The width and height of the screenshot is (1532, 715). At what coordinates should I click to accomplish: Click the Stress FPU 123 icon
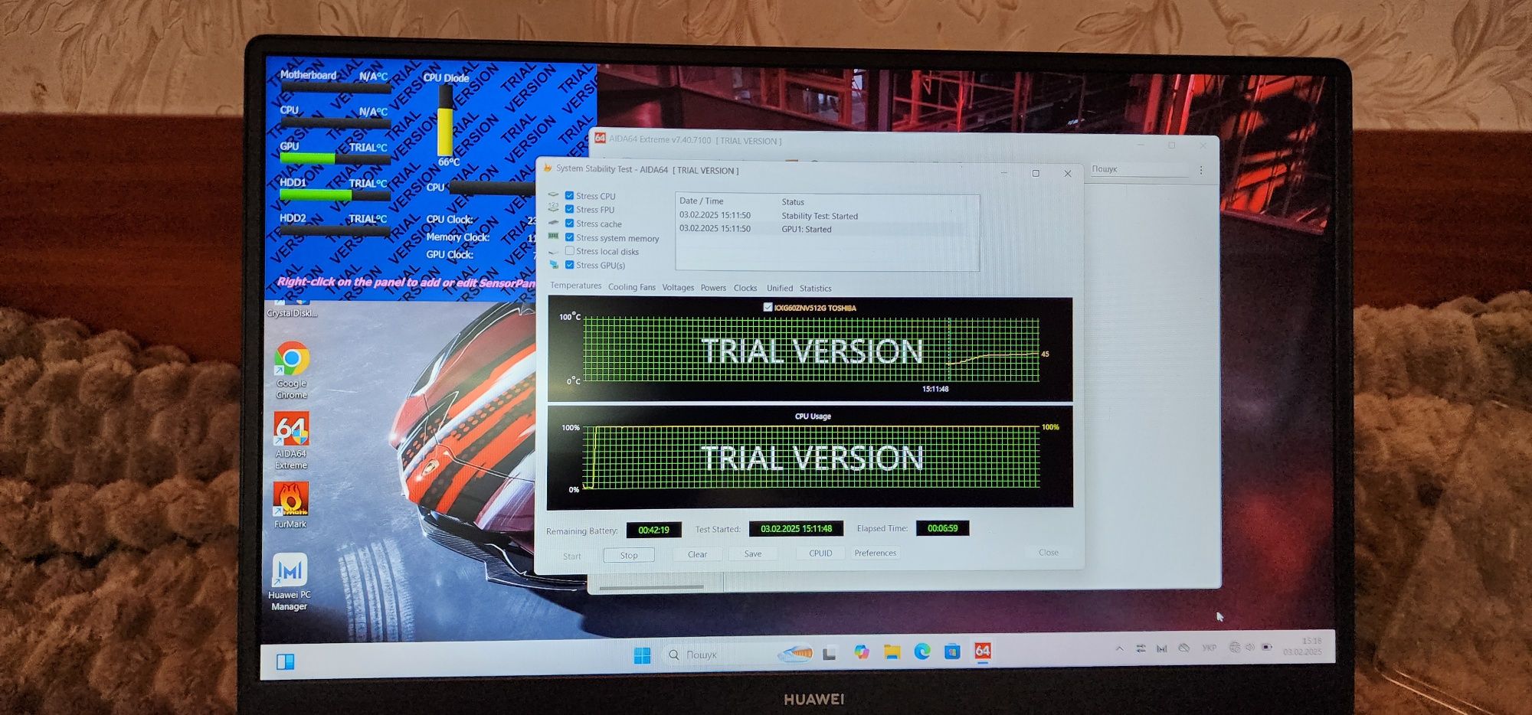point(554,208)
